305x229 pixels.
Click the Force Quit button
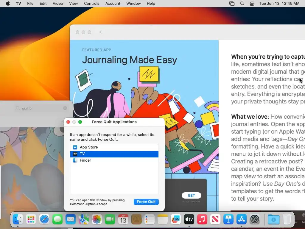(146, 202)
